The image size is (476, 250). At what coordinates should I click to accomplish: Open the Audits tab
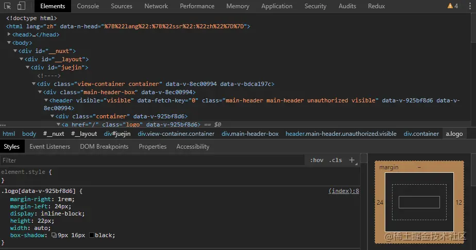(x=347, y=6)
